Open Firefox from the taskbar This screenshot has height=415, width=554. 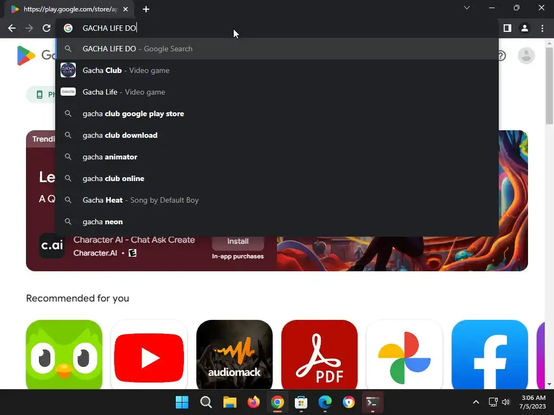coord(253,402)
